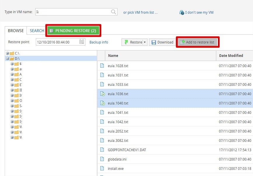Image resolution: width=253 pixels, height=176 pixels.
Task: Click the D:\ drive folder icon
Action: [12, 59]
